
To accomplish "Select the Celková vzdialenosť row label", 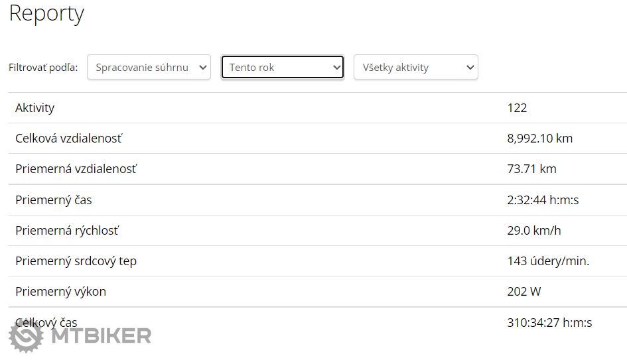I will 69,139.
